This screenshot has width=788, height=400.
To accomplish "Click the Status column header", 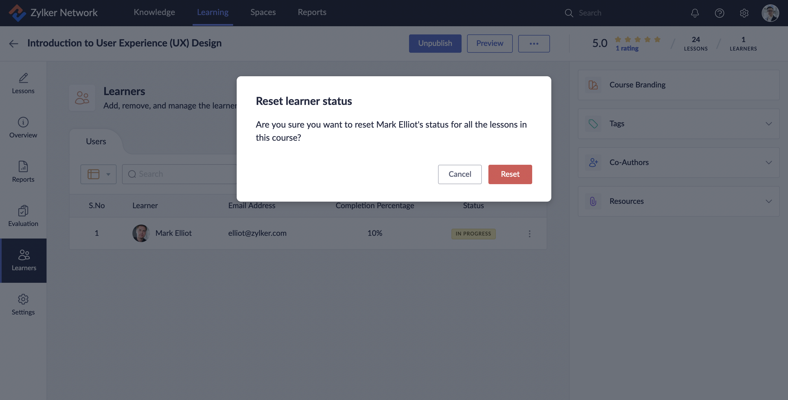I will point(473,206).
